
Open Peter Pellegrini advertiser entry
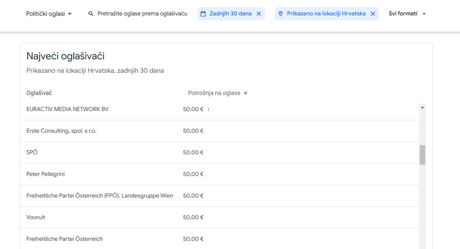pyautogui.click(x=45, y=175)
